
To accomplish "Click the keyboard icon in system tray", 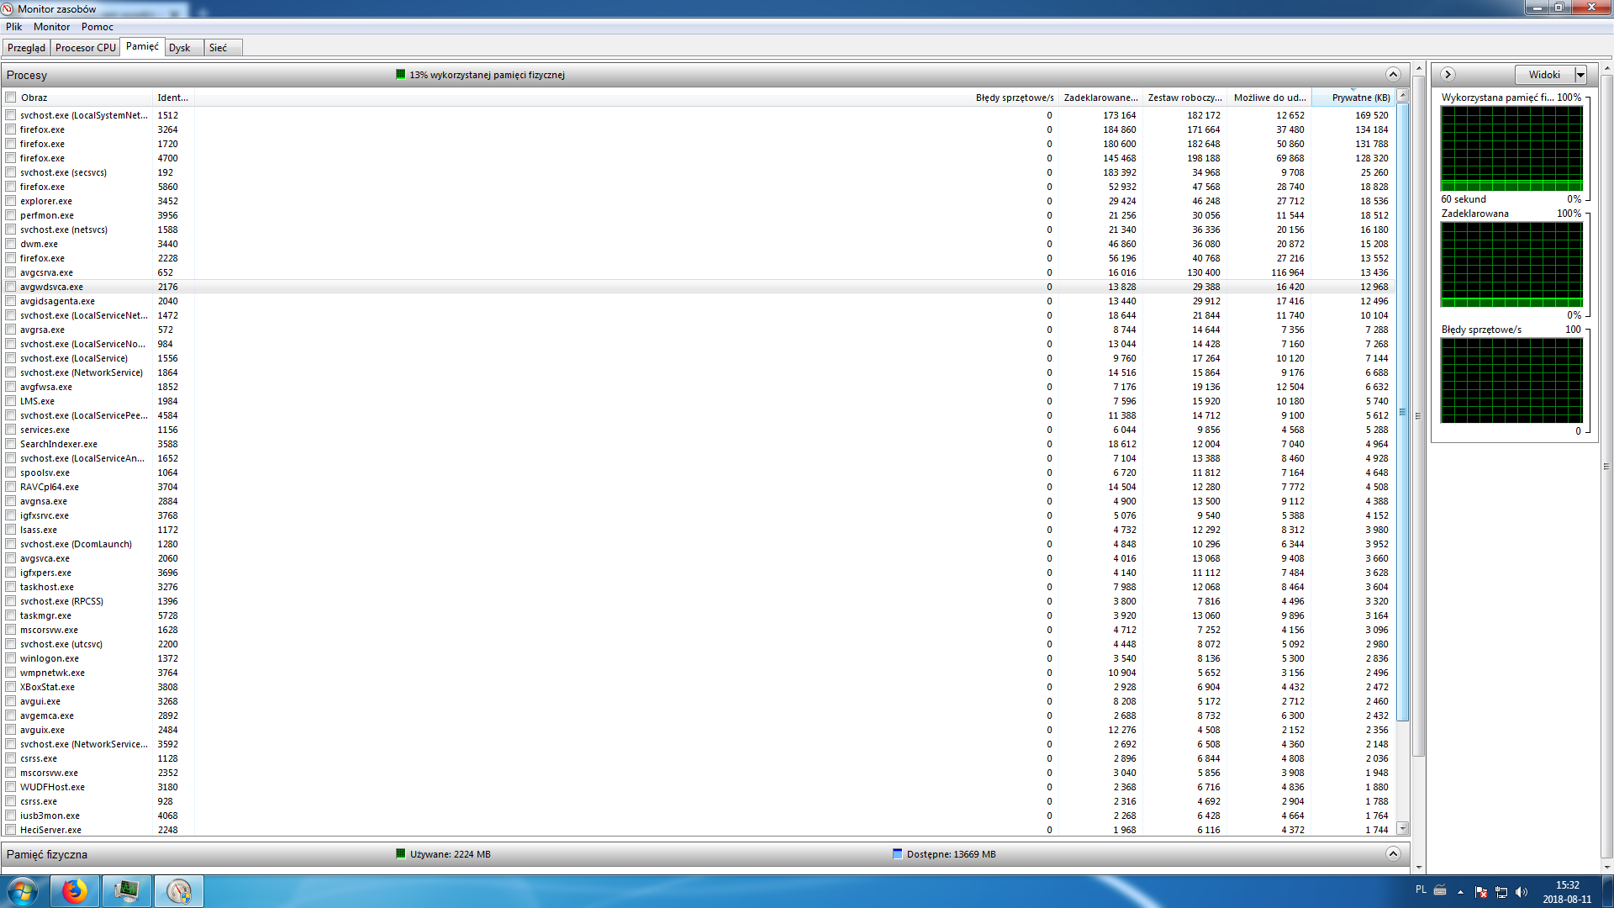I will 1440,890.
